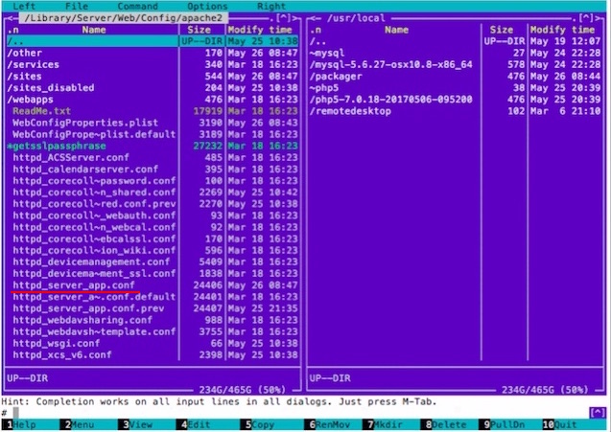This screenshot has height=432, width=611.
Task: Click right panel forward arrow '>'
Action: click(x=598, y=18)
